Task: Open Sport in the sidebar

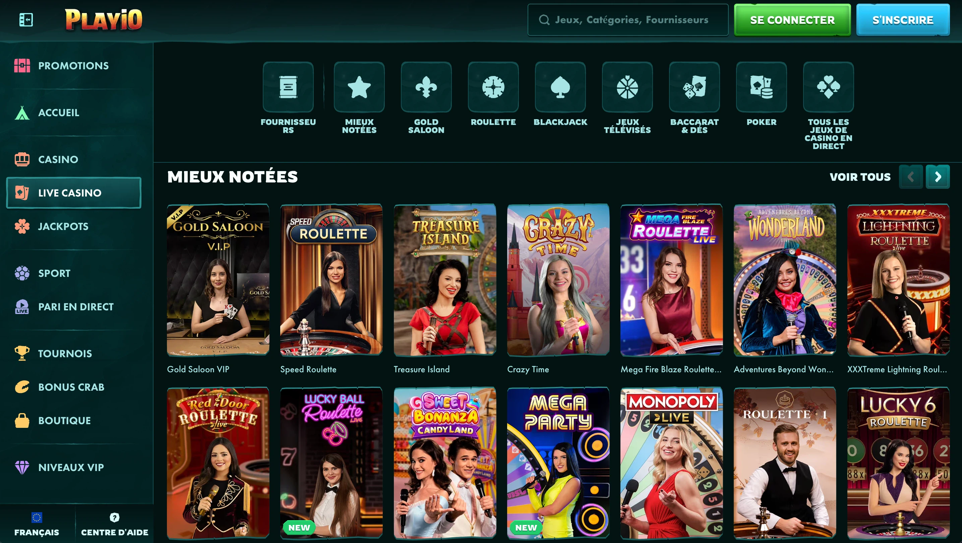Action: coord(73,274)
